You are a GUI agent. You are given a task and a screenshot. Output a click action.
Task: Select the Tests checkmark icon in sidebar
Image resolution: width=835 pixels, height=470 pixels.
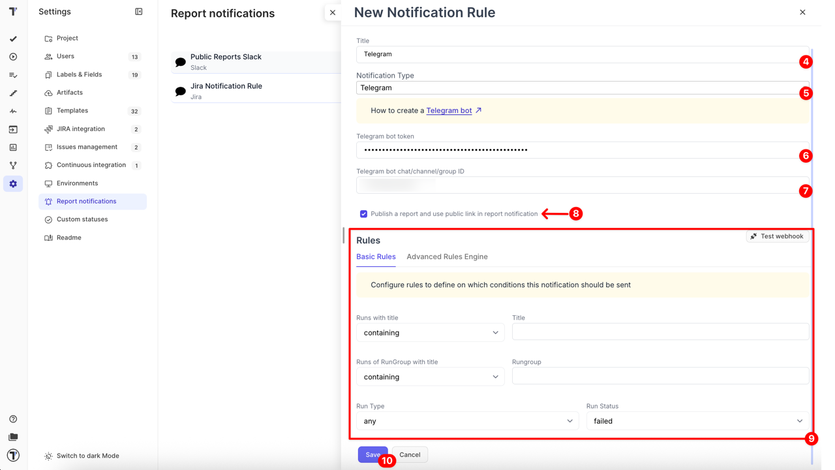pyautogui.click(x=13, y=39)
